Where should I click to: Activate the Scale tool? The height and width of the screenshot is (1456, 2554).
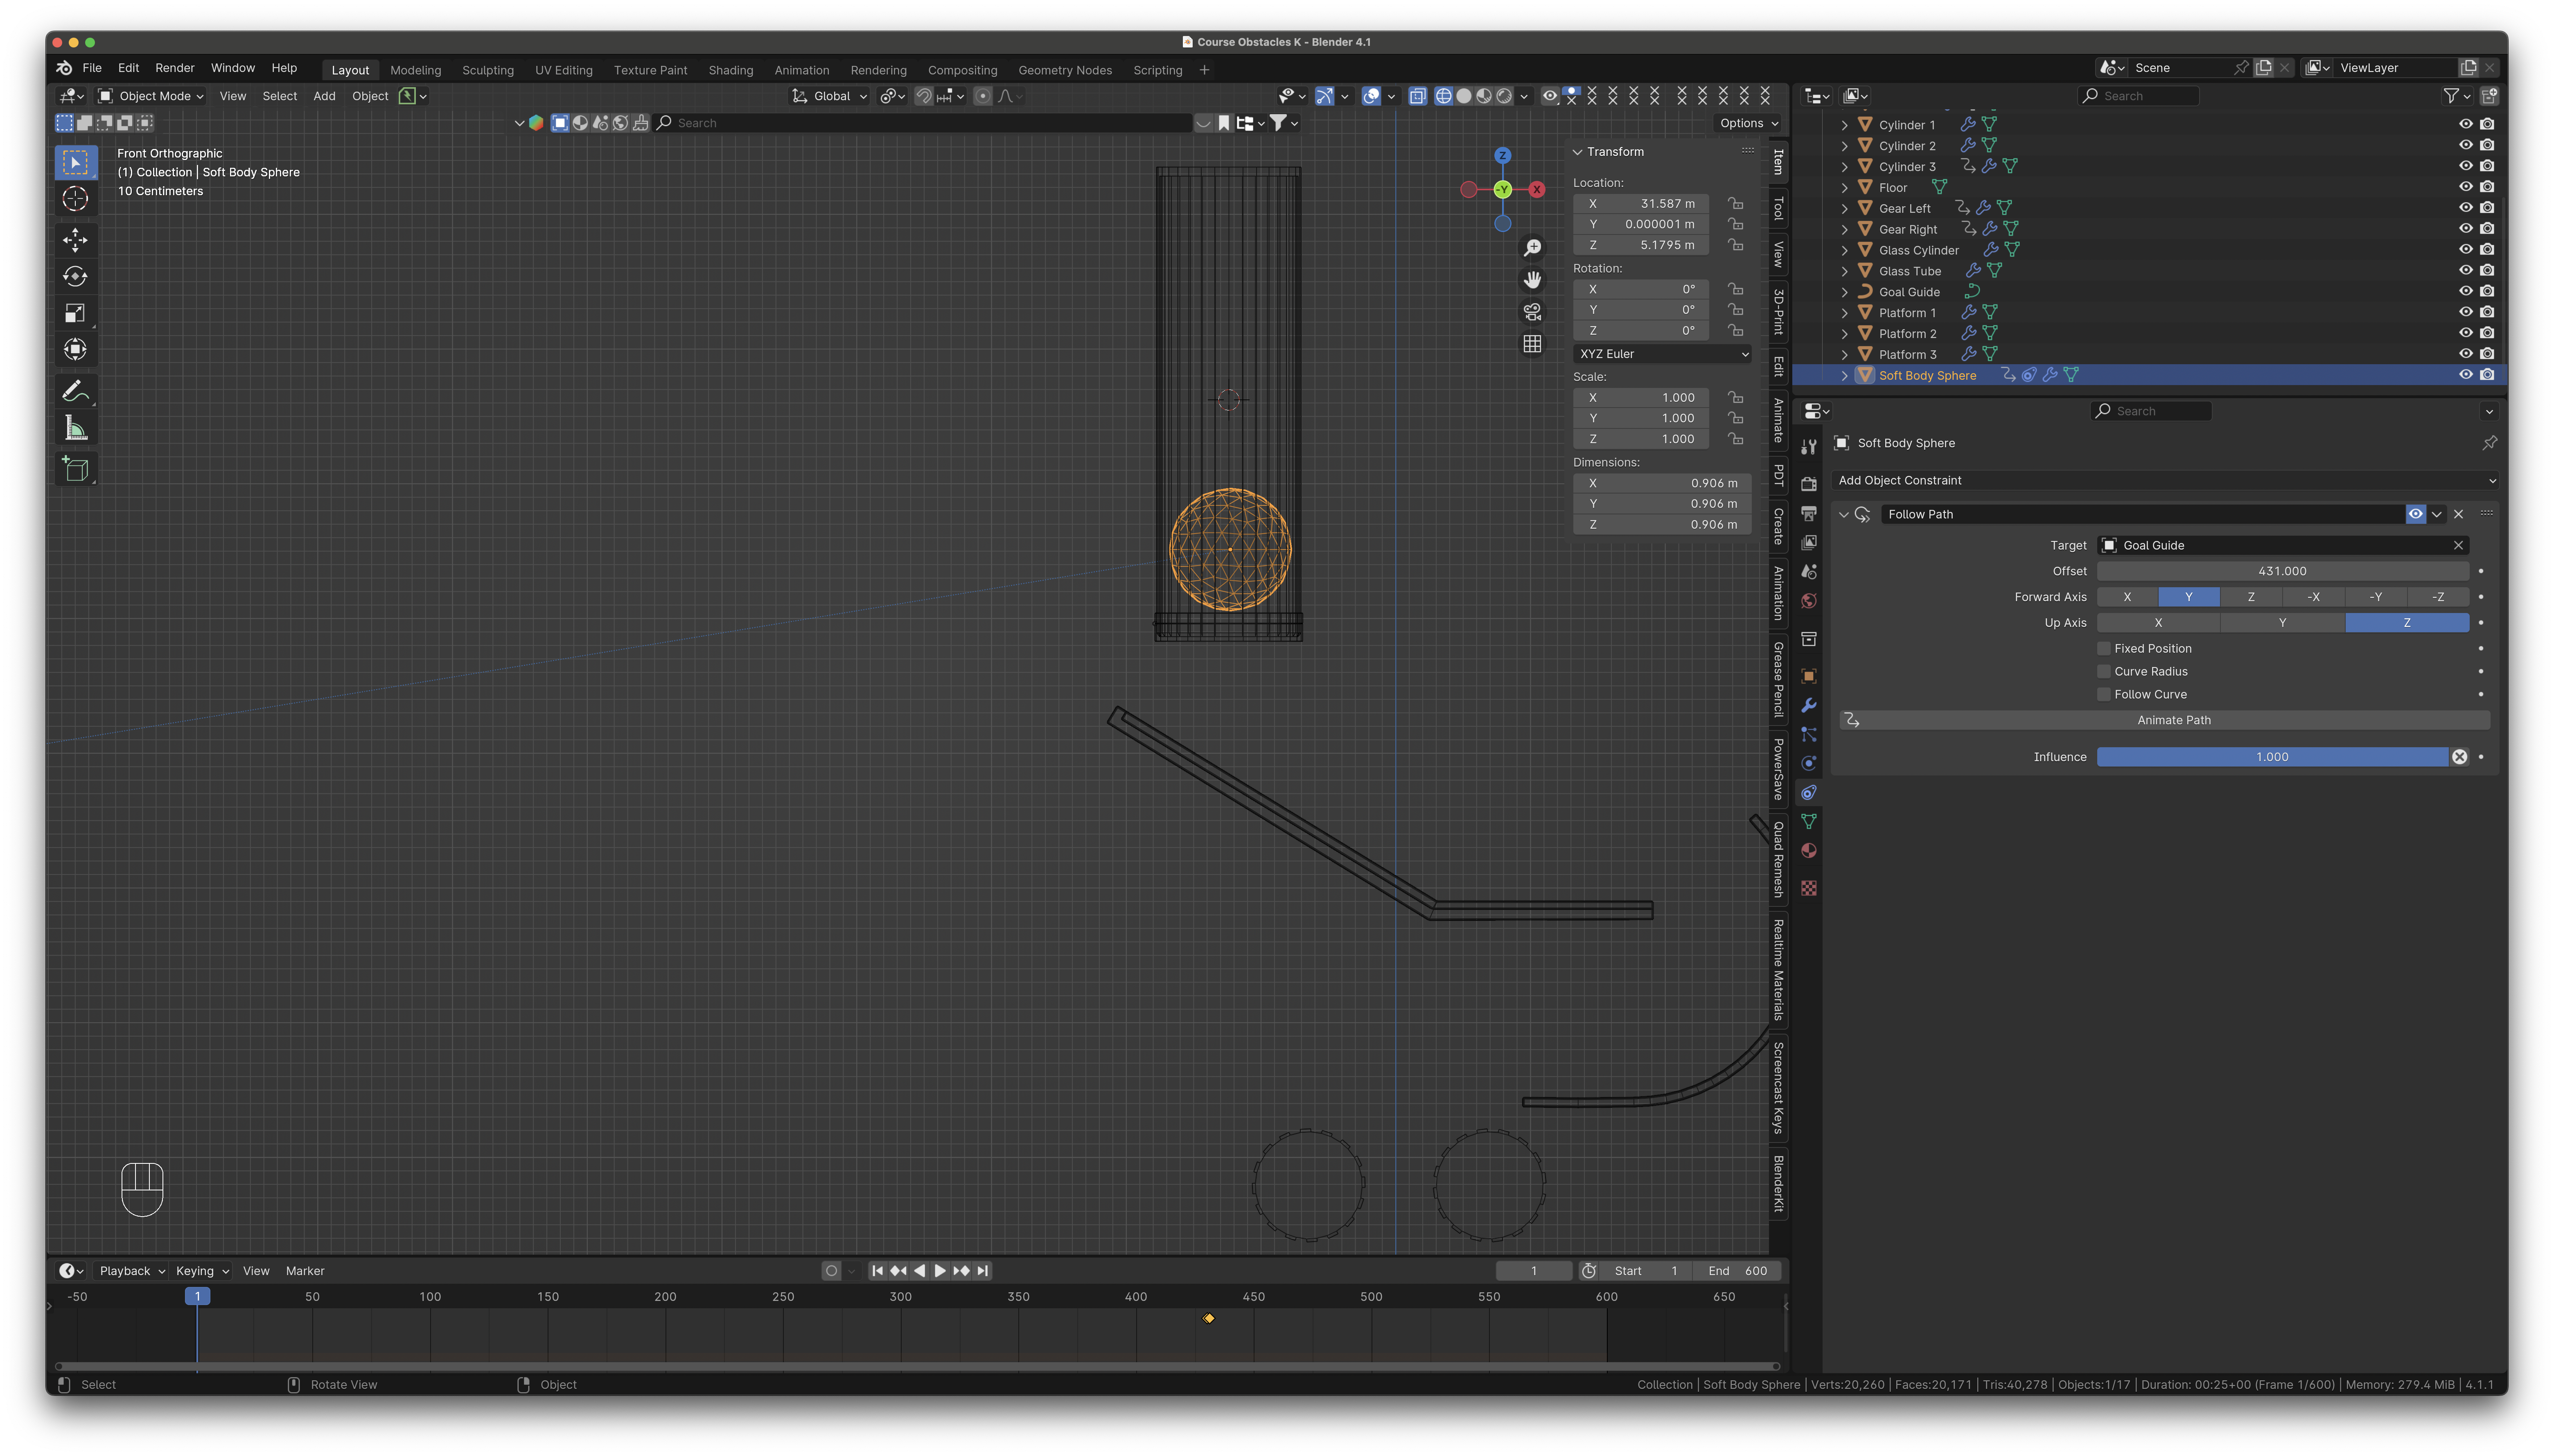pos(75,314)
